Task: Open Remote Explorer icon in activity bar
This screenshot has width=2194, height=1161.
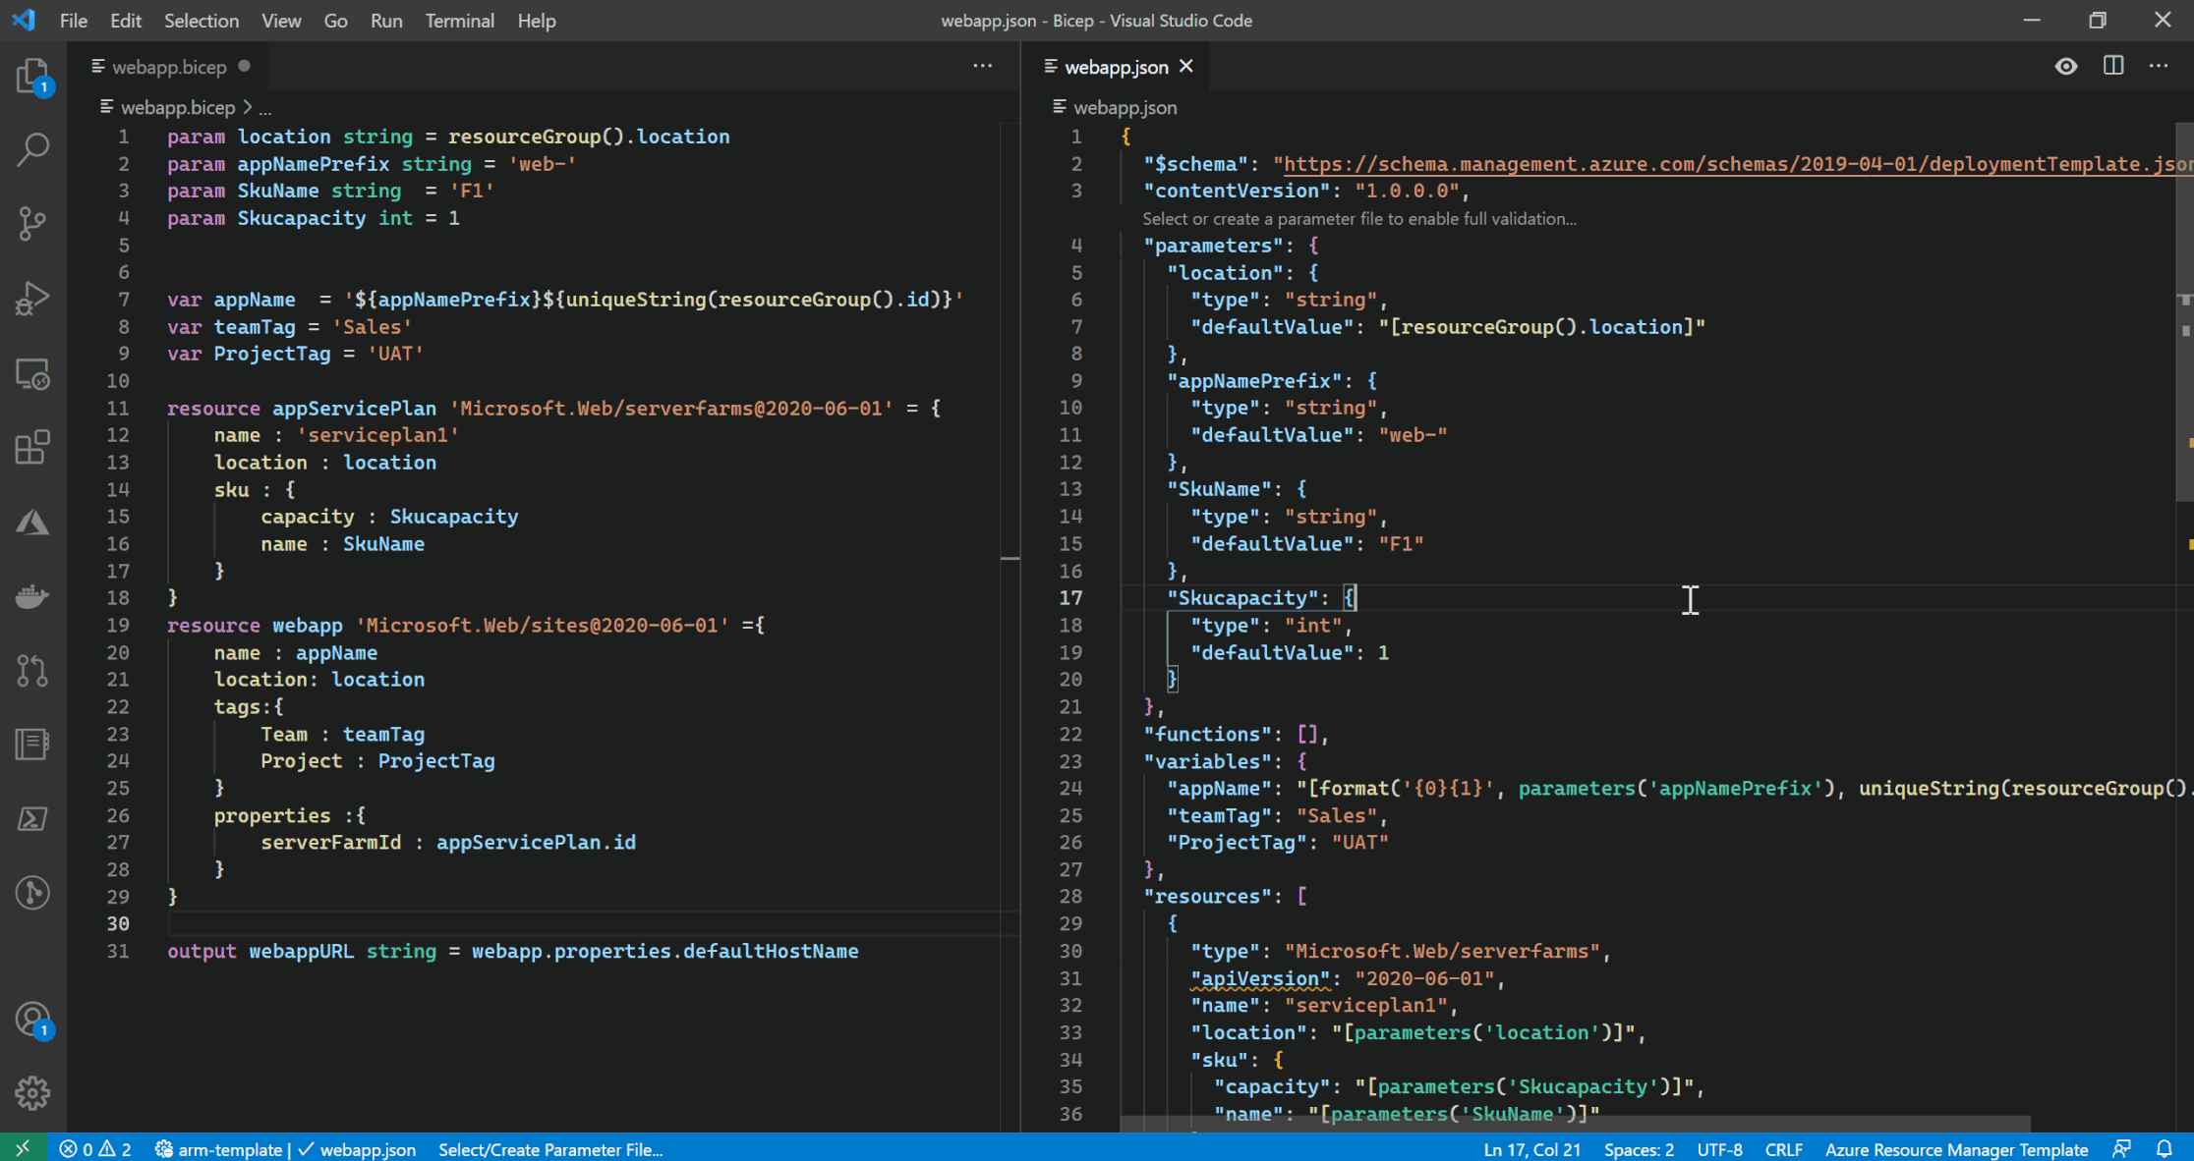Action: point(32,373)
